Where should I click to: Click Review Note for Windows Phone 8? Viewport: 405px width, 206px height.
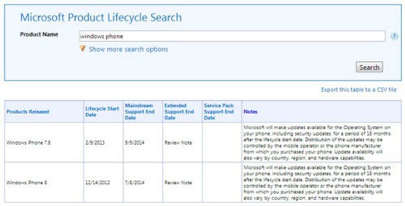click(x=178, y=183)
